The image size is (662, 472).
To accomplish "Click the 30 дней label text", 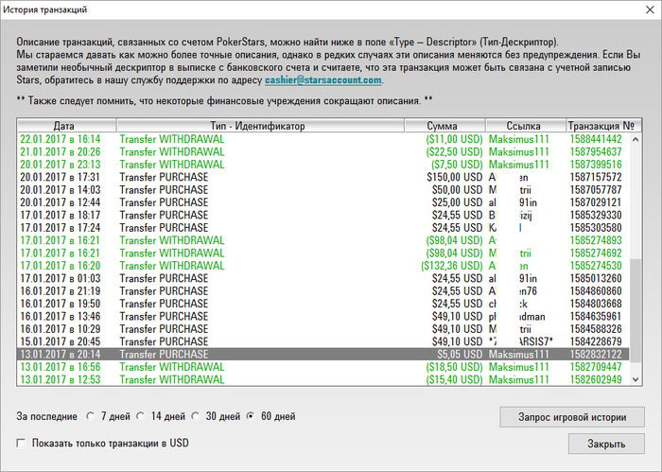I will (223, 417).
